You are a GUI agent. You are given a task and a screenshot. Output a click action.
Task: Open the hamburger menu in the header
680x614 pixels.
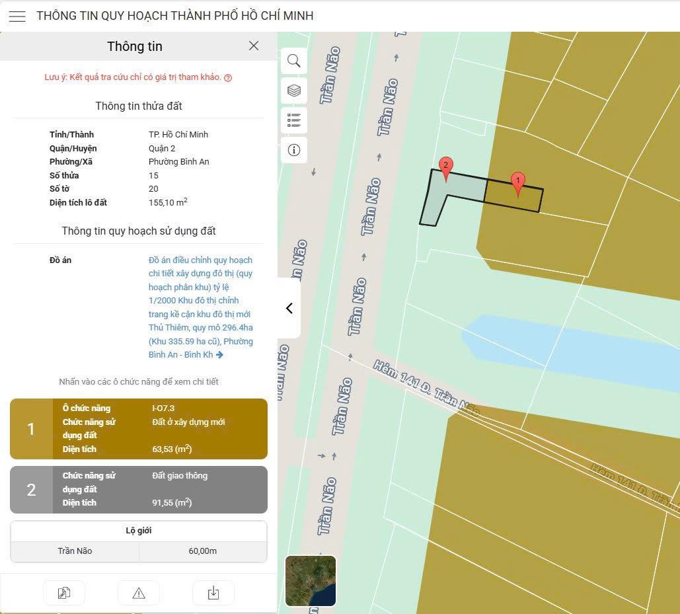pos(17,17)
